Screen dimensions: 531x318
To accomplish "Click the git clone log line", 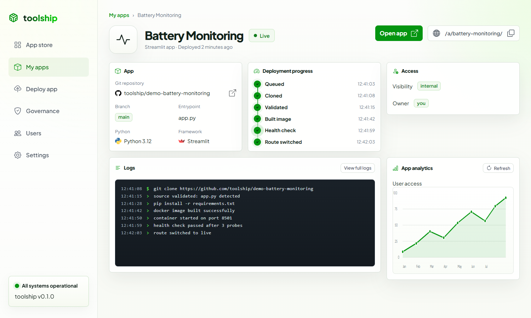I will pos(217,189).
